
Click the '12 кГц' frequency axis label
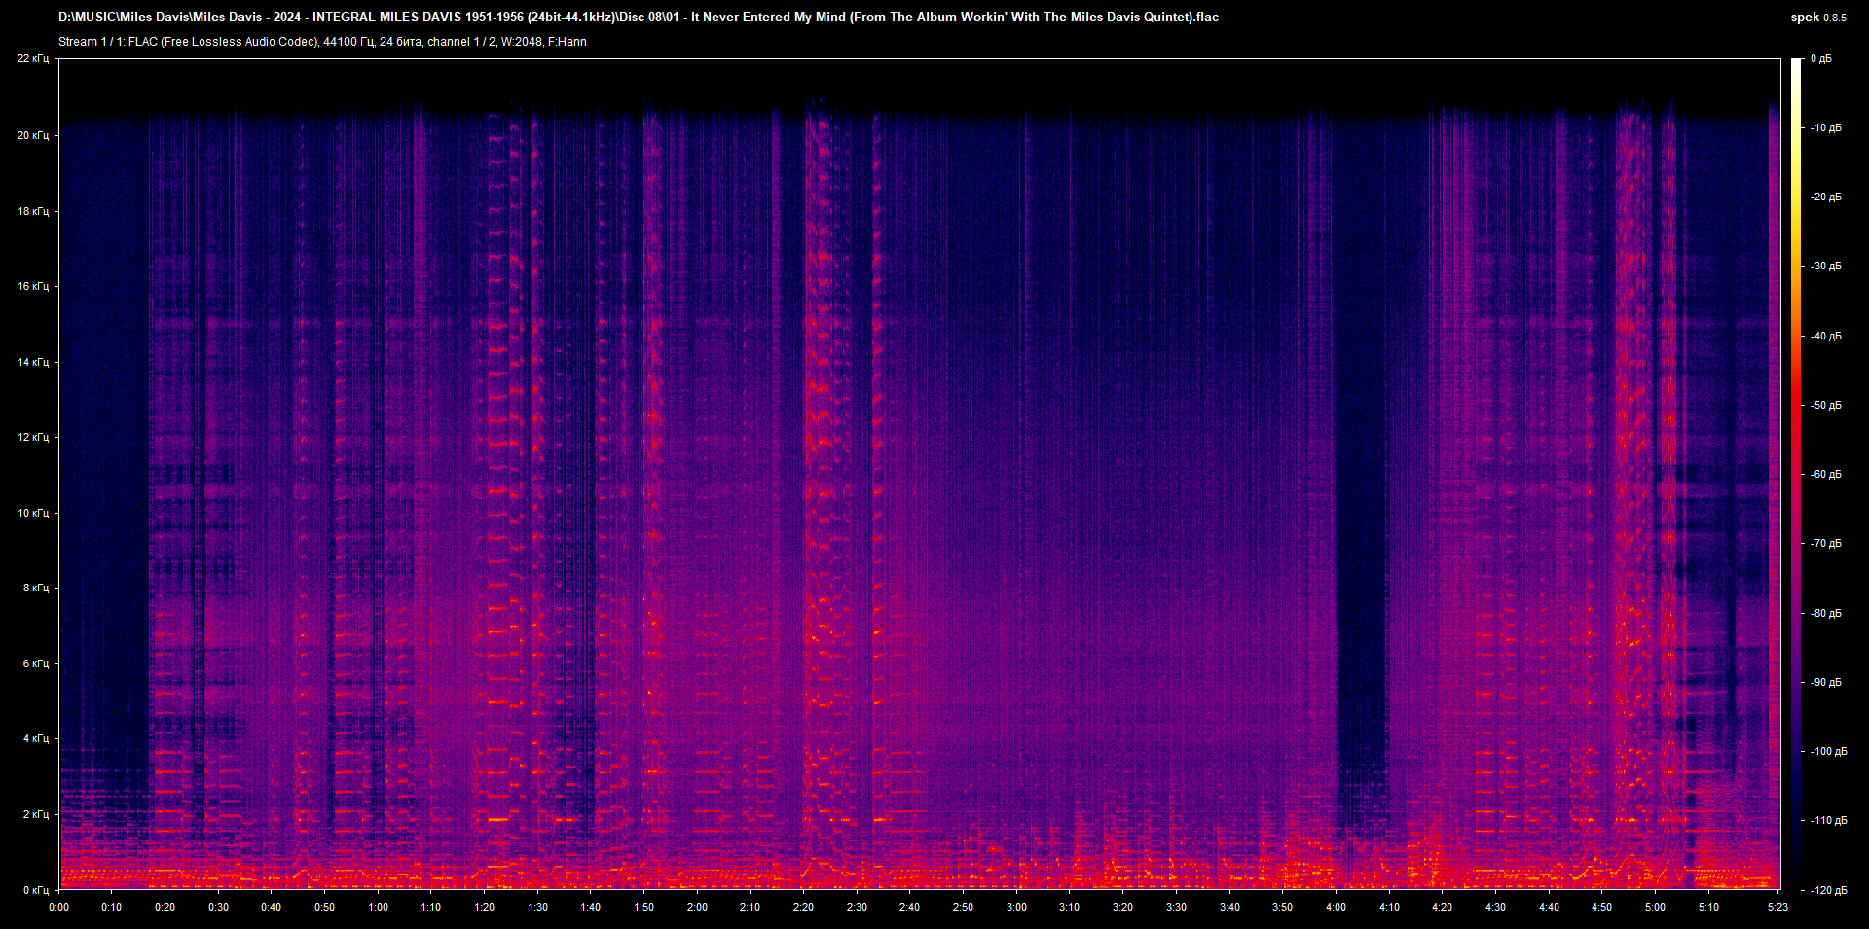click(x=33, y=437)
